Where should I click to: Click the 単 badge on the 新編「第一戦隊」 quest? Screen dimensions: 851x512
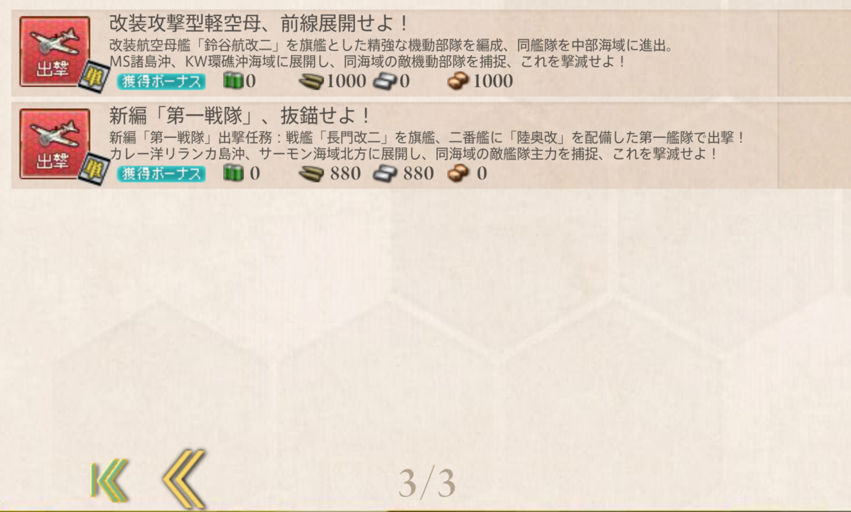(94, 169)
